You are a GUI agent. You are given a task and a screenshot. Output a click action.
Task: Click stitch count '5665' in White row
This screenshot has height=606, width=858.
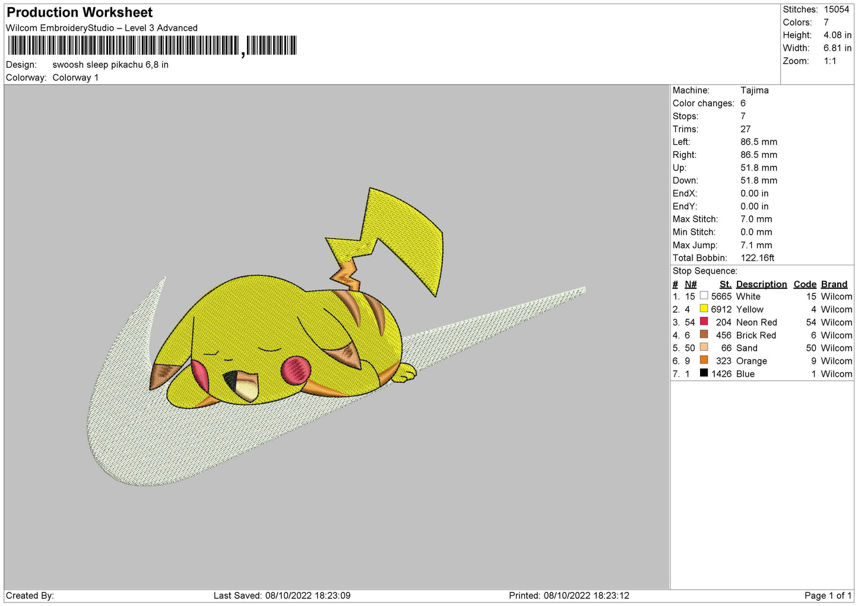(721, 296)
